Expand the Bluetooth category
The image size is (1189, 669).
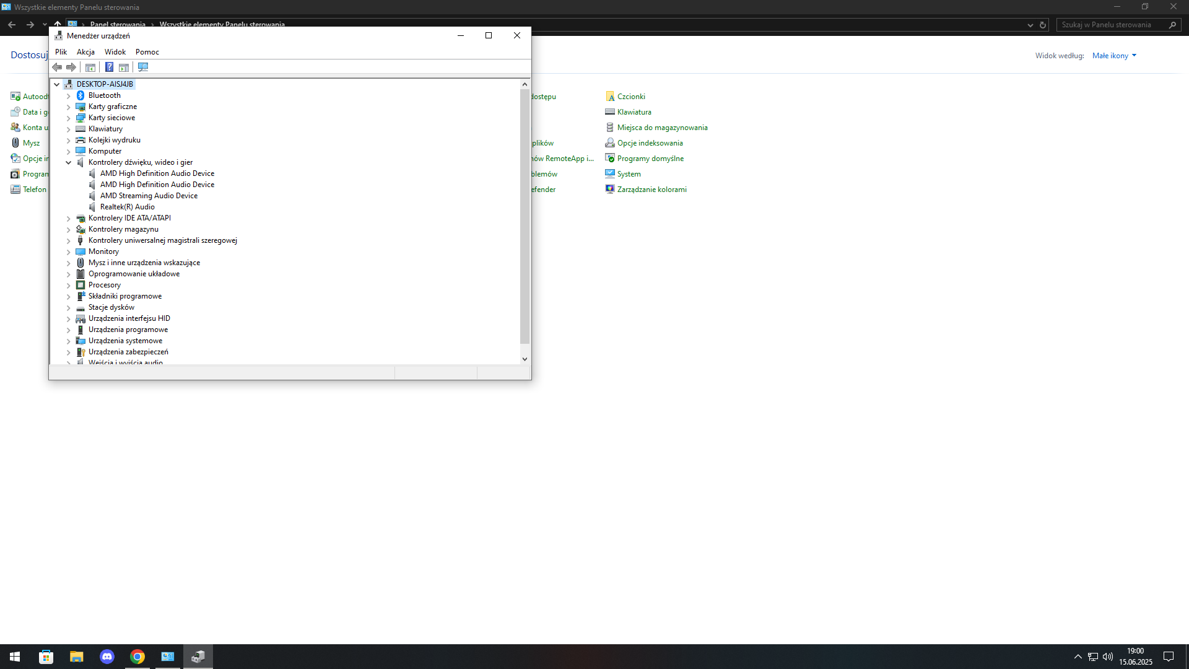pyautogui.click(x=69, y=96)
